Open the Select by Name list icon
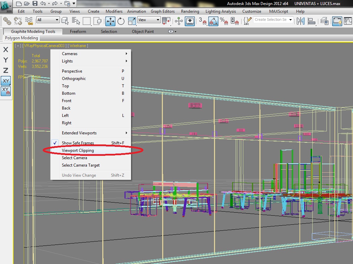Viewport: 353px width, 264px height. (76, 21)
